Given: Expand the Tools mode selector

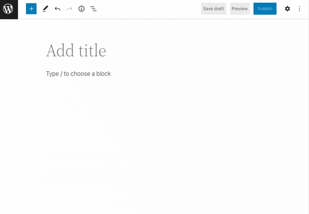Looking at the screenshot, I should pos(45,9).
